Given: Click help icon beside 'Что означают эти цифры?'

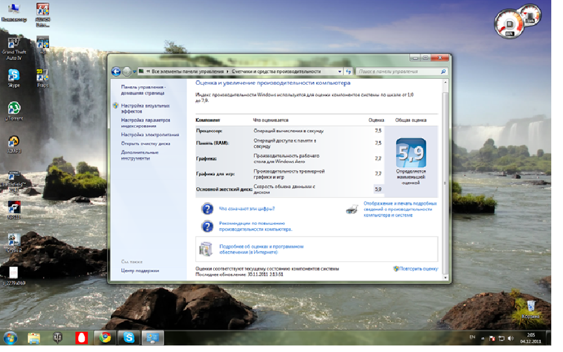Looking at the screenshot, I should click(x=207, y=209).
